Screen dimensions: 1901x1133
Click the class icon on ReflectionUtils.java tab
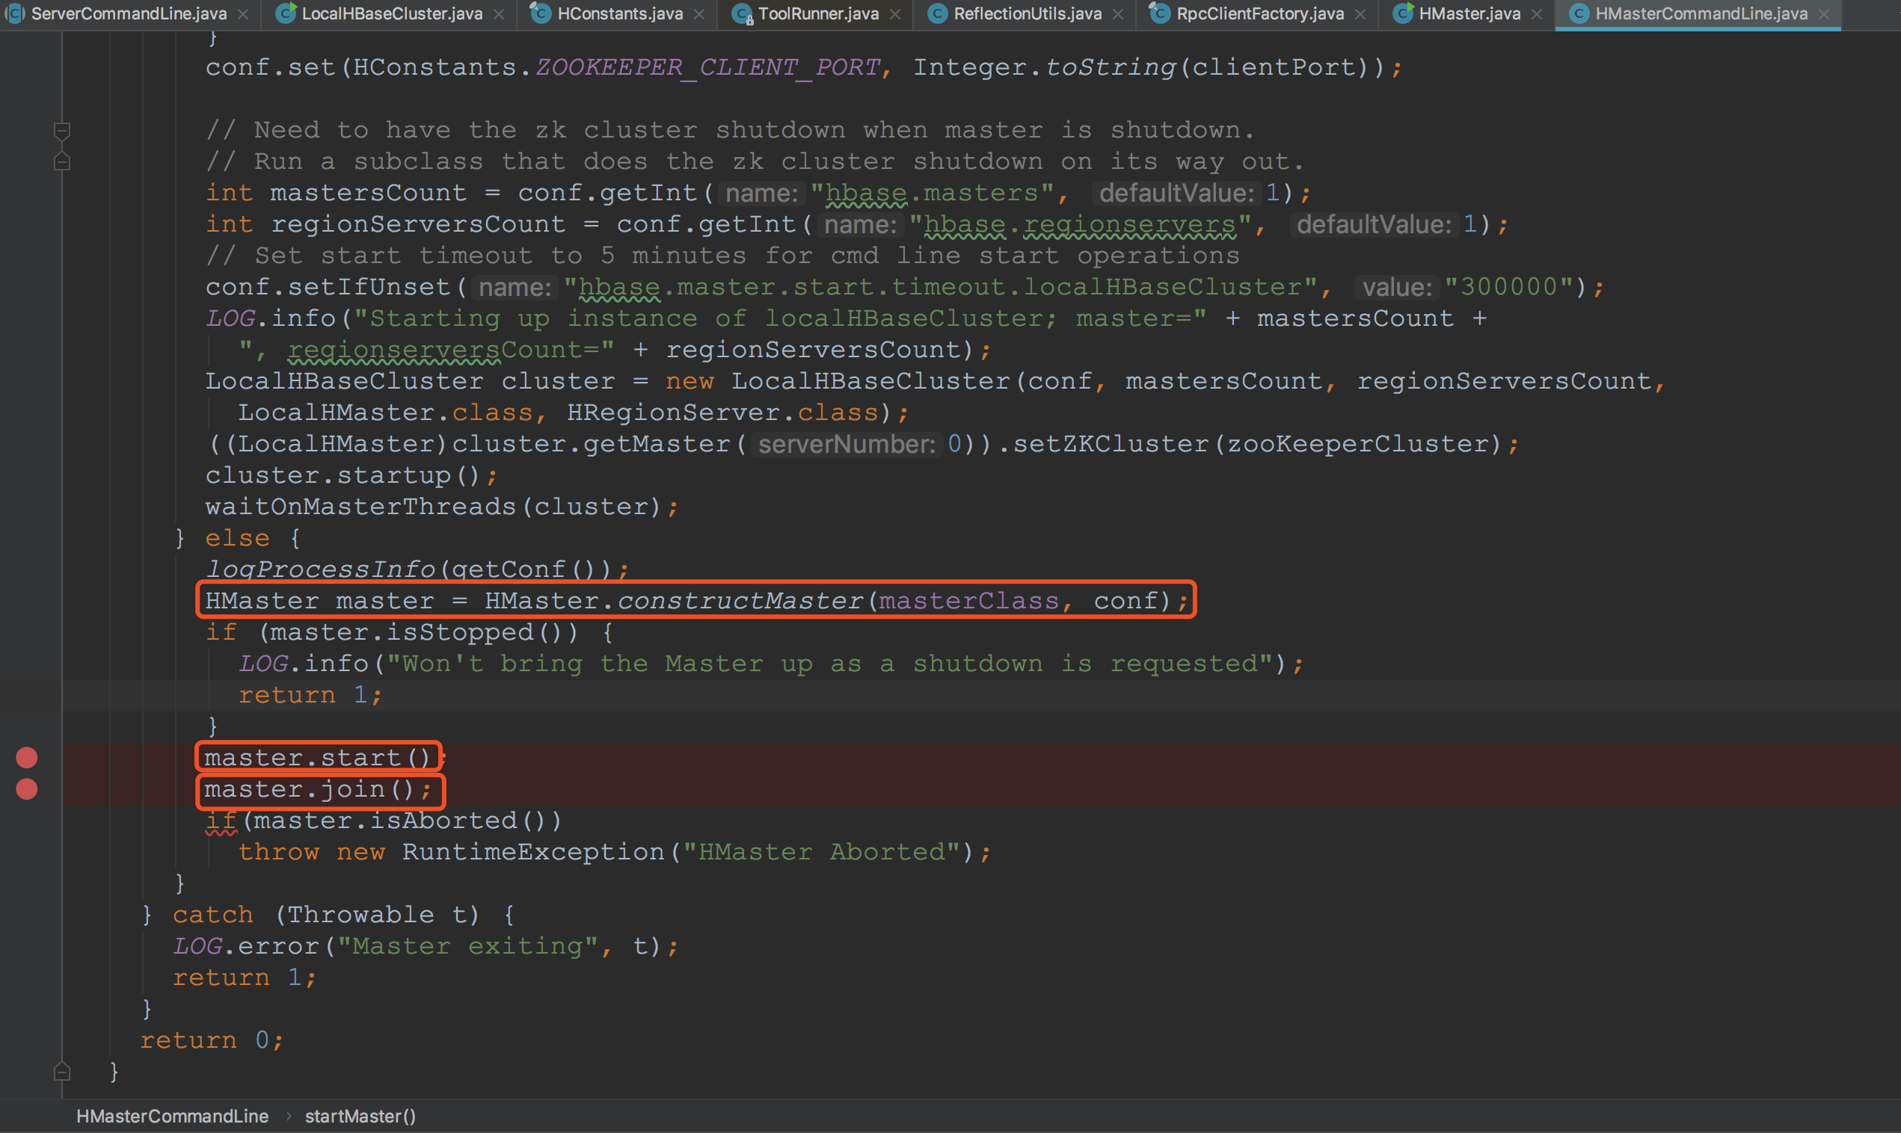coord(937,13)
